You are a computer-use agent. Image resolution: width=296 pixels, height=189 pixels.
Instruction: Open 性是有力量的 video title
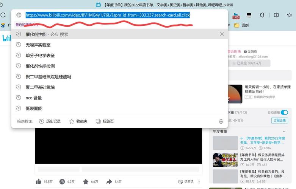263,174
